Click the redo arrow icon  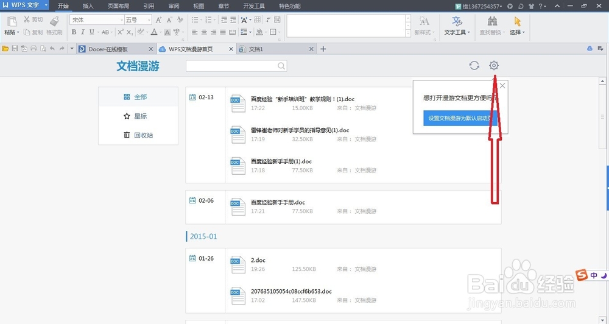pos(62,49)
